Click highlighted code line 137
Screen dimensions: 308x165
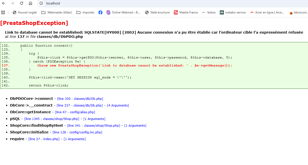(135, 65)
